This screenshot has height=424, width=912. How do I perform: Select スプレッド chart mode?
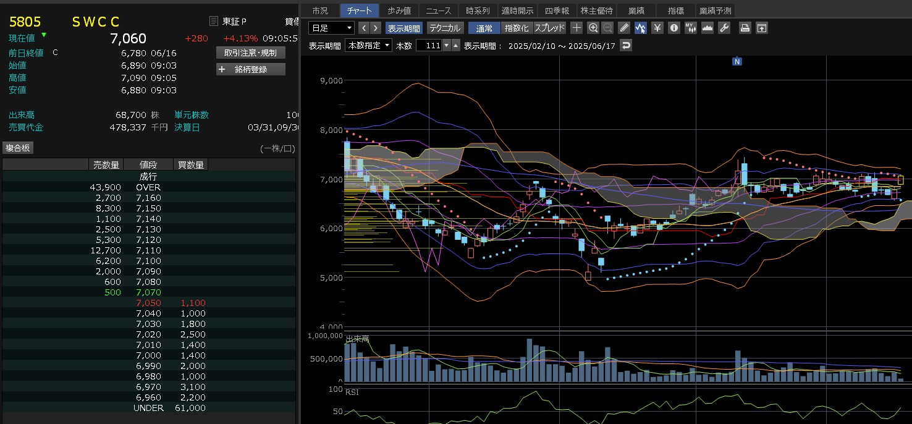click(549, 28)
